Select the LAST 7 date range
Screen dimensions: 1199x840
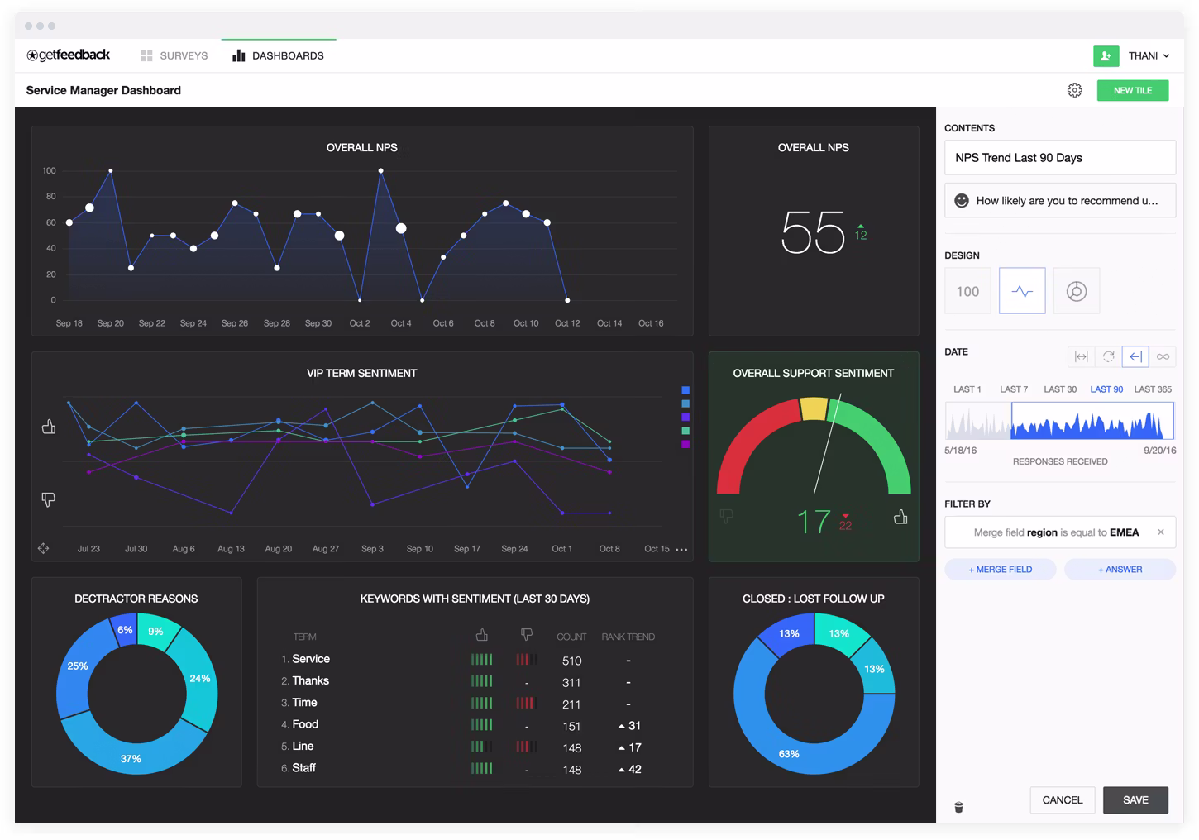click(1014, 389)
